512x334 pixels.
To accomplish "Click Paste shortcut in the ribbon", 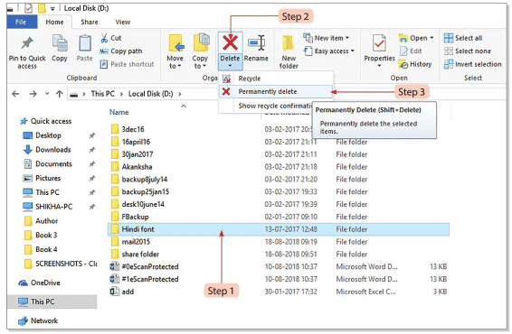I will coord(127,64).
